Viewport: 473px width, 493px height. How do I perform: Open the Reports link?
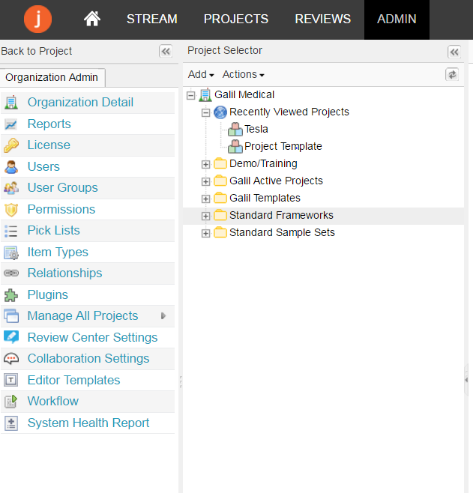coord(49,124)
